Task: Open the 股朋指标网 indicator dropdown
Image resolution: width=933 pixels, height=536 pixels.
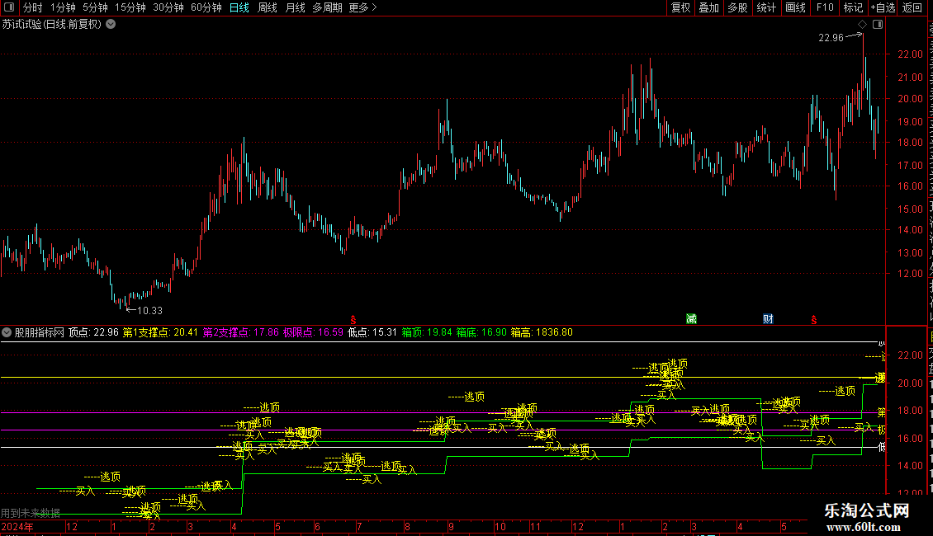Action: (7, 333)
